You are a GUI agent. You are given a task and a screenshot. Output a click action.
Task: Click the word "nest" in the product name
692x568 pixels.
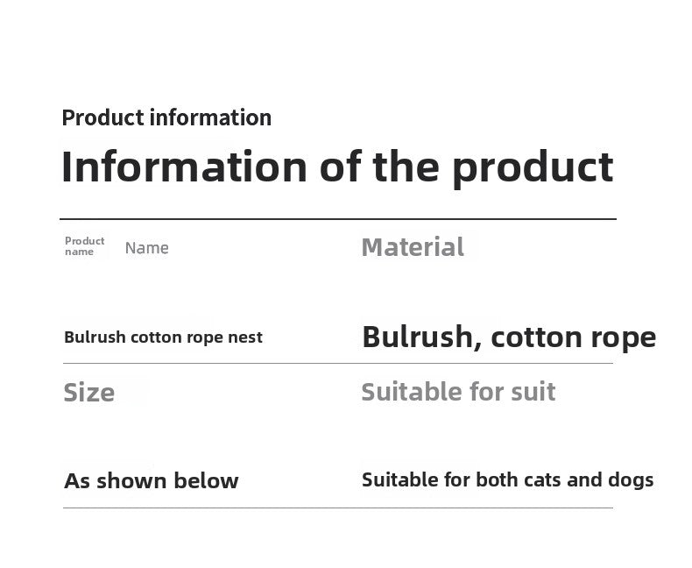pos(245,337)
